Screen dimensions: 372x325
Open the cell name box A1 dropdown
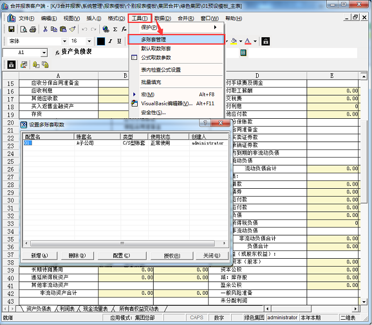click(43, 52)
